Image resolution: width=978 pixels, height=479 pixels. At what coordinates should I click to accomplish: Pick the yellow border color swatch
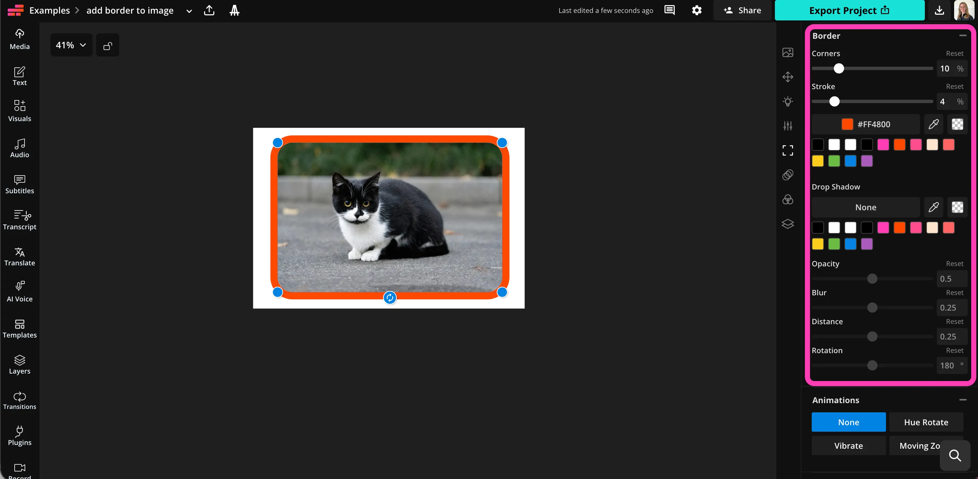[x=817, y=161]
